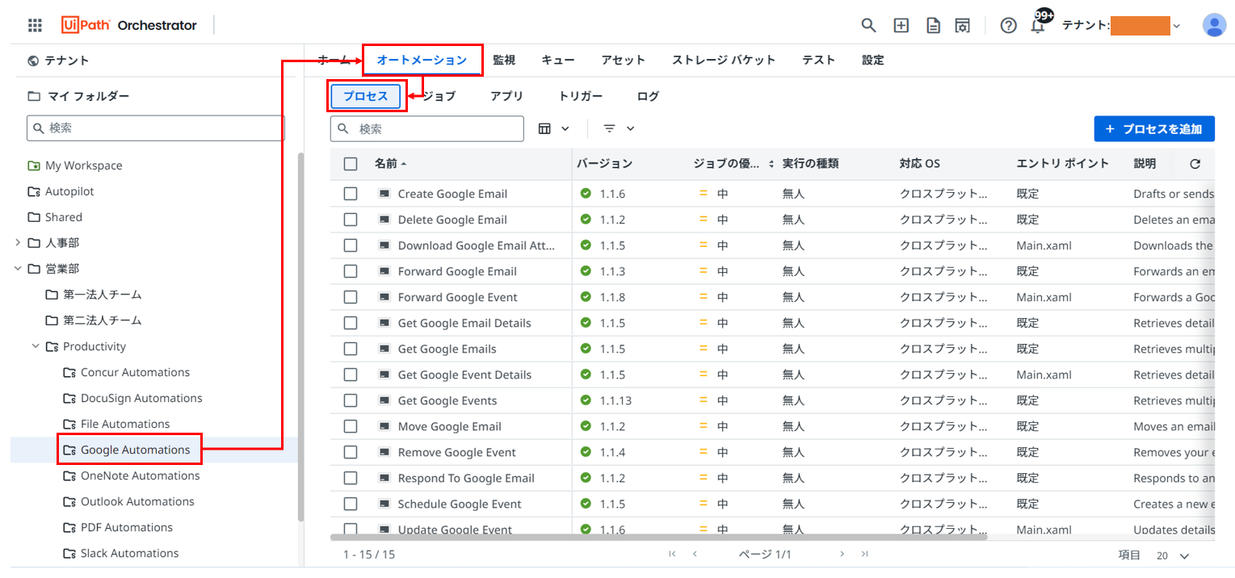This screenshot has width=1235, height=578.
Task: Click the folder search field in sidebar
Action: (x=156, y=128)
